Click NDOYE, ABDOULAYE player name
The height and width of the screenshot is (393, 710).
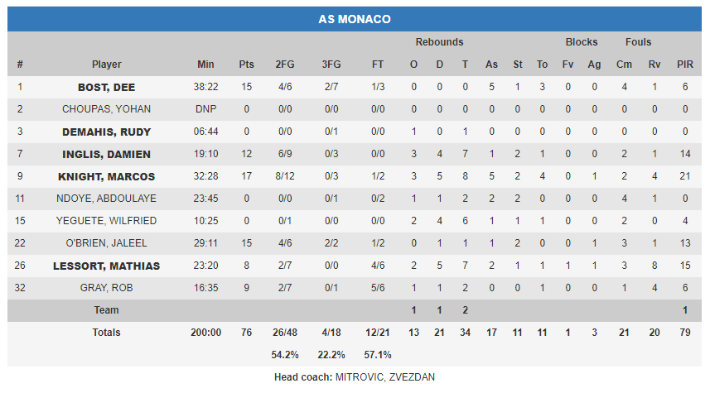pyautogui.click(x=106, y=199)
